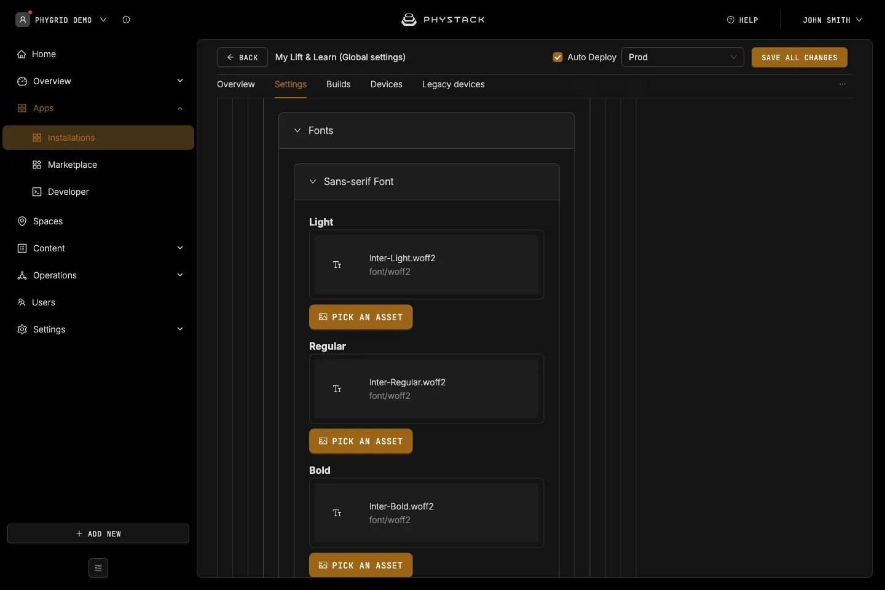Toggle the Auto Deploy checkbox
The width and height of the screenshot is (885, 590).
click(558, 57)
